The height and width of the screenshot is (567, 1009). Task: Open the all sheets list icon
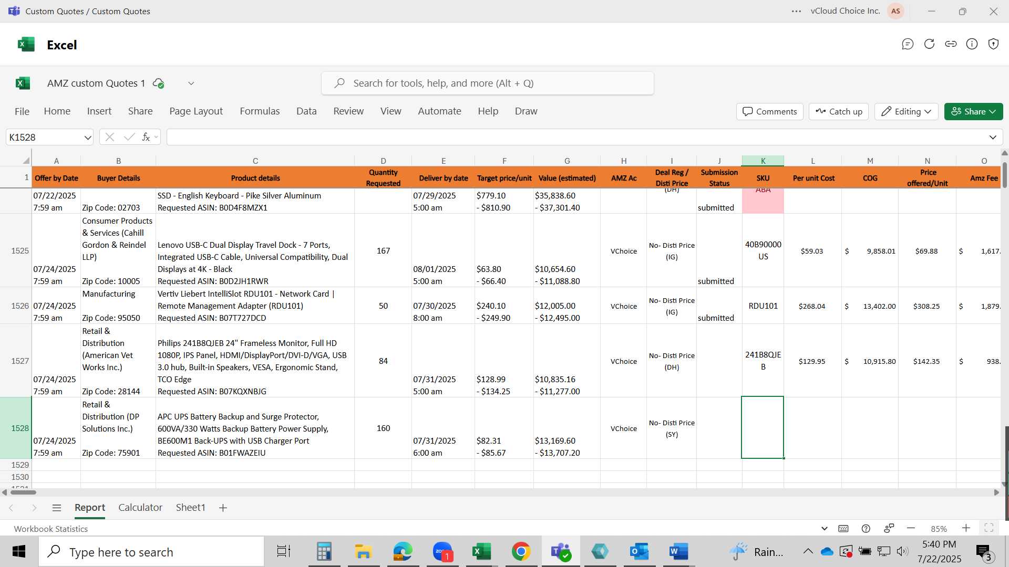click(x=57, y=508)
